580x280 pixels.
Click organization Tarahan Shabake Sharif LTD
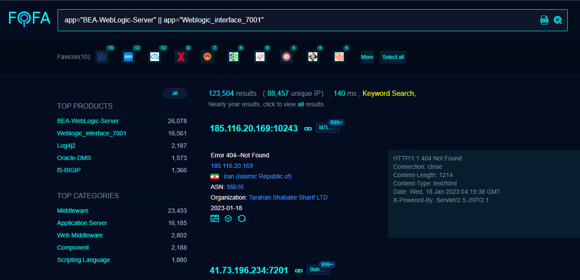click(x=288, y=198)
